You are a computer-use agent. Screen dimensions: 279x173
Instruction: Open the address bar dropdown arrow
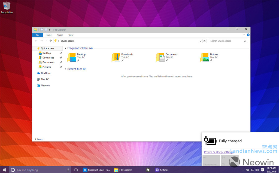pos(201,41)
